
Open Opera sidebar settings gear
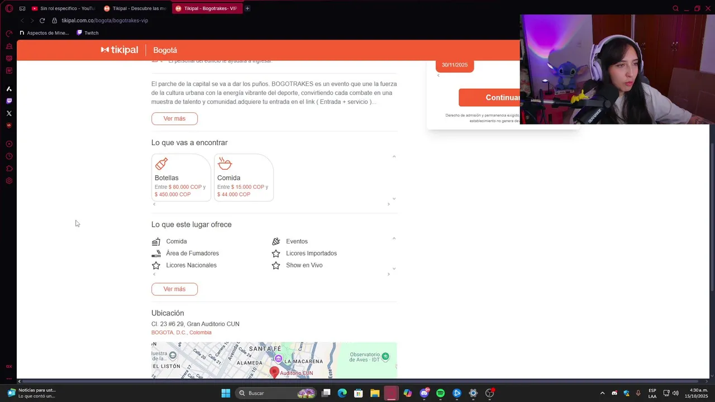(9, 181)
